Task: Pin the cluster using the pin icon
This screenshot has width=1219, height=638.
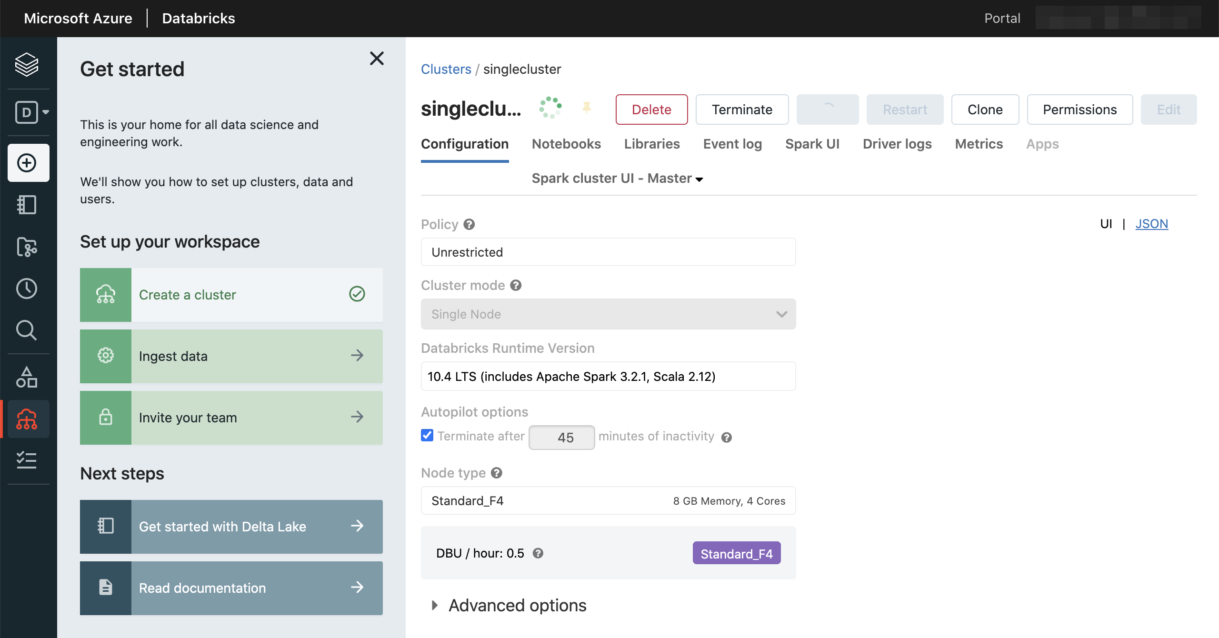Action: [x=587, y=109]
